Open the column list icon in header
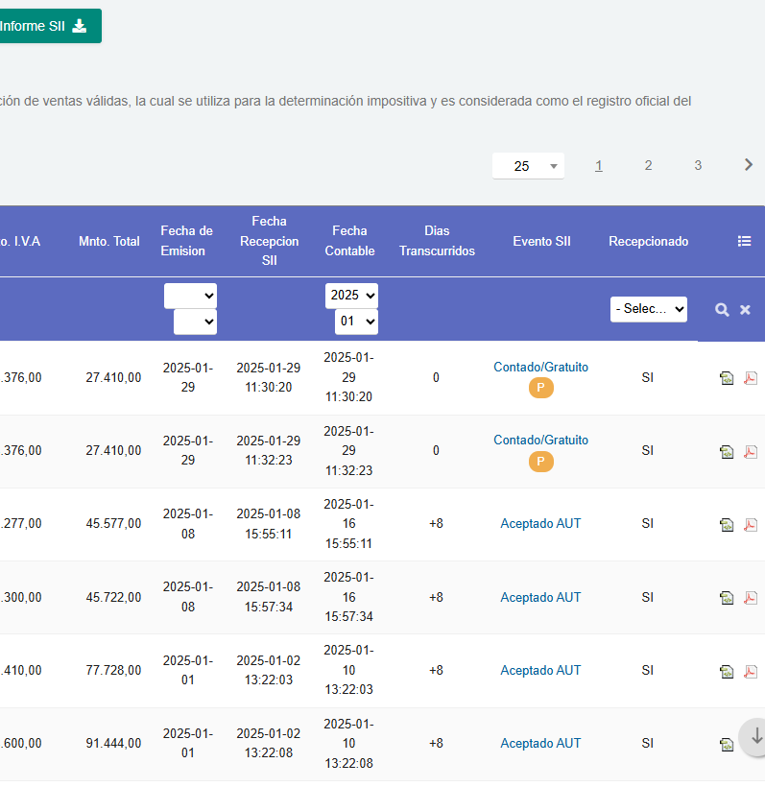This screenshot has width=765, height=787. pos(744,242)
